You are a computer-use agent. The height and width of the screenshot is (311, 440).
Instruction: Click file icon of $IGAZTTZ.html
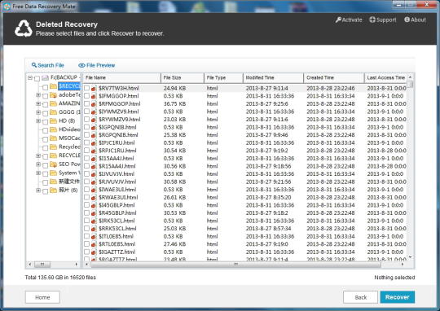[x=94, y=252]
